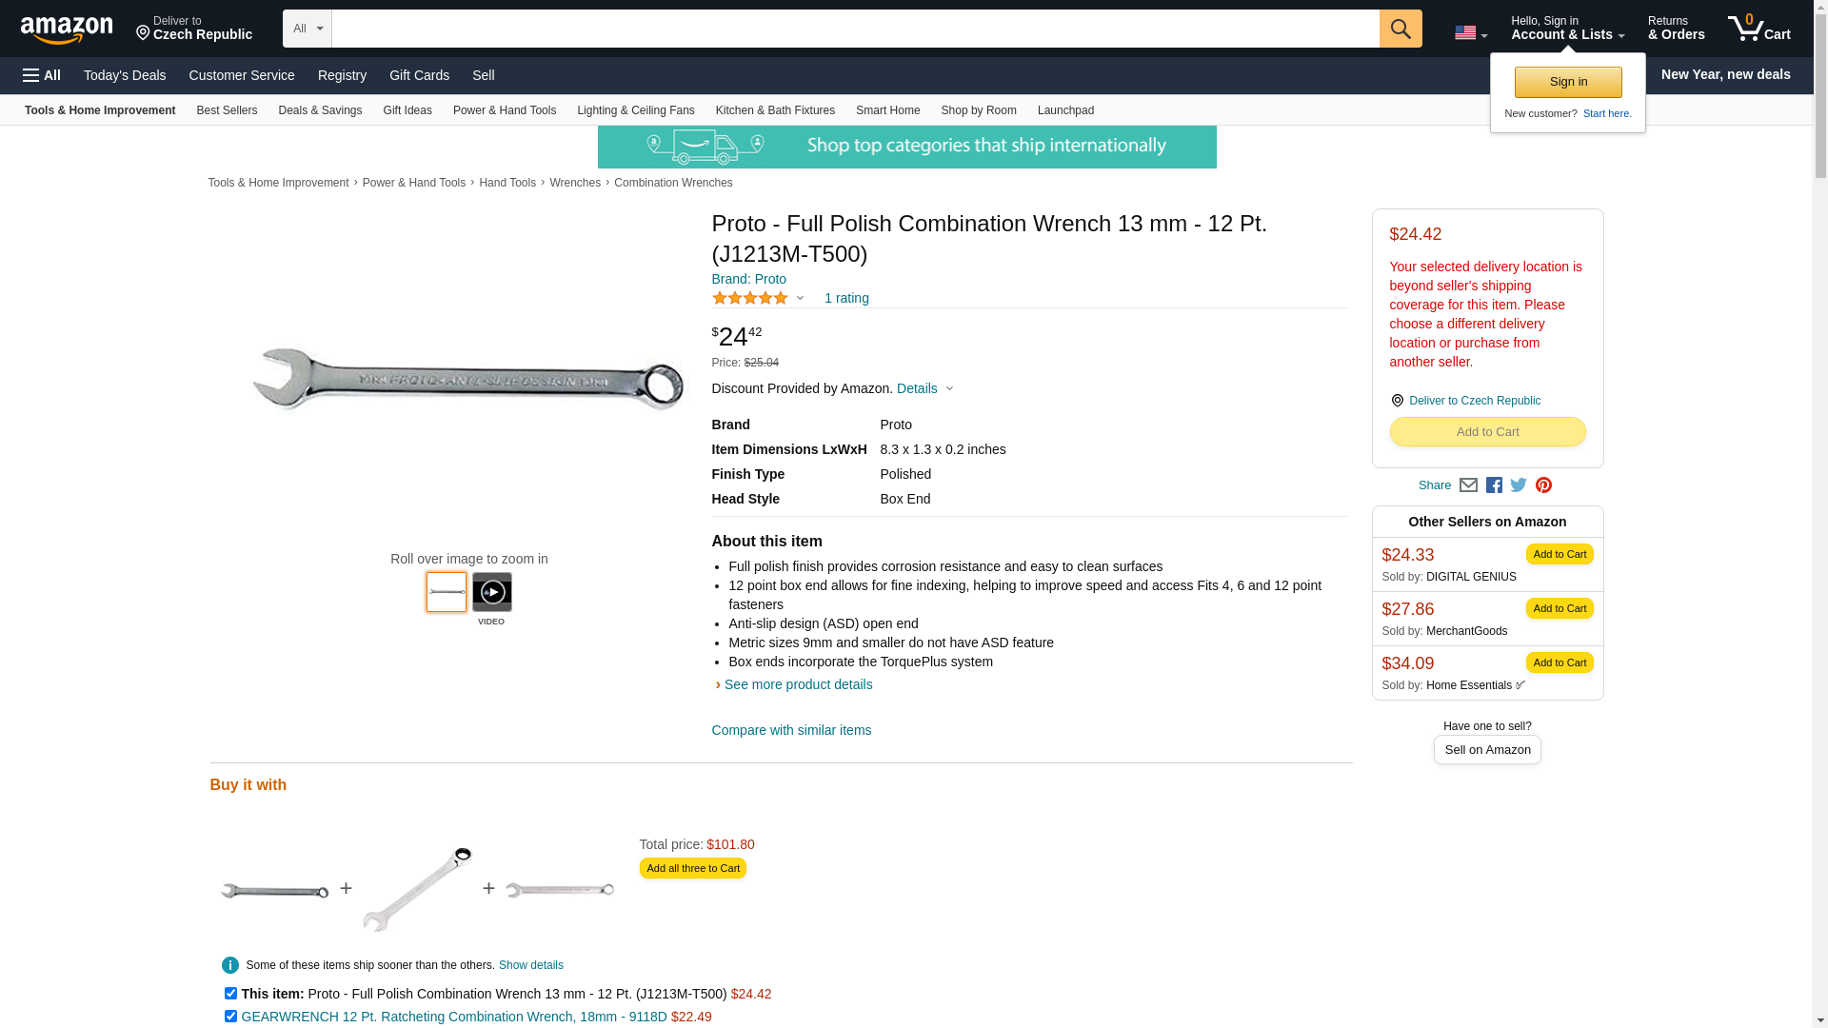
Task: Pin the product on Pinterest
Action: [x=1543, y=485]
